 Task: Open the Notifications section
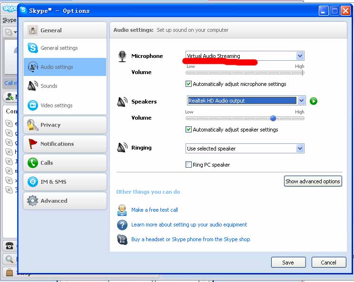[x=65, y=144]
